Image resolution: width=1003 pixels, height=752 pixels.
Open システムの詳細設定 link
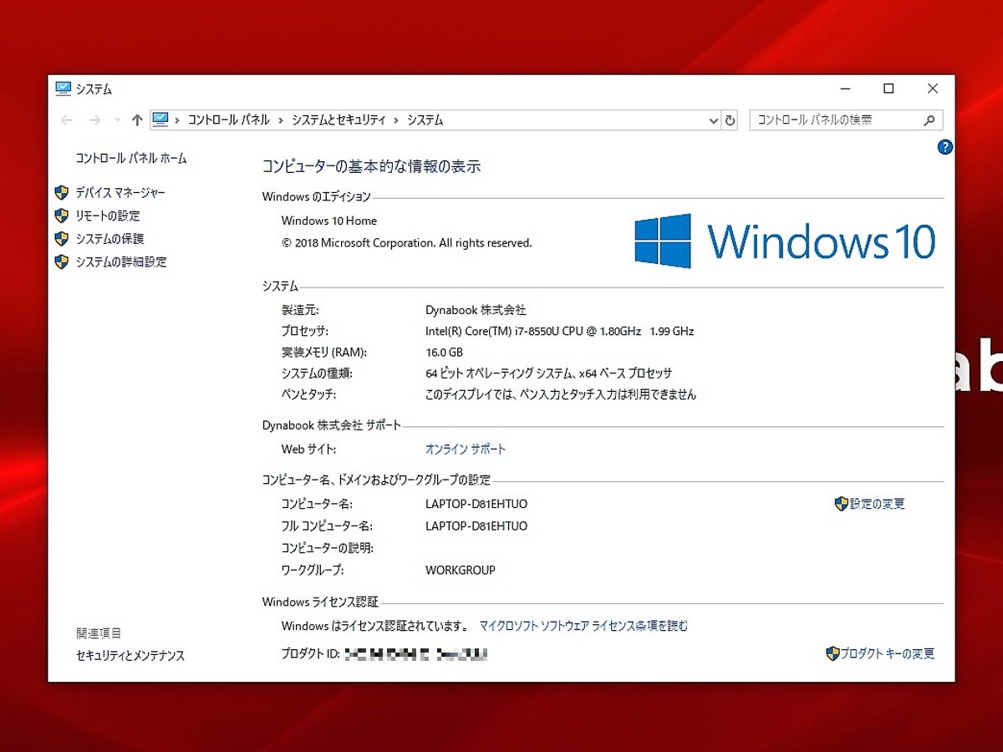pyautogui.click(x=121, y=262)
